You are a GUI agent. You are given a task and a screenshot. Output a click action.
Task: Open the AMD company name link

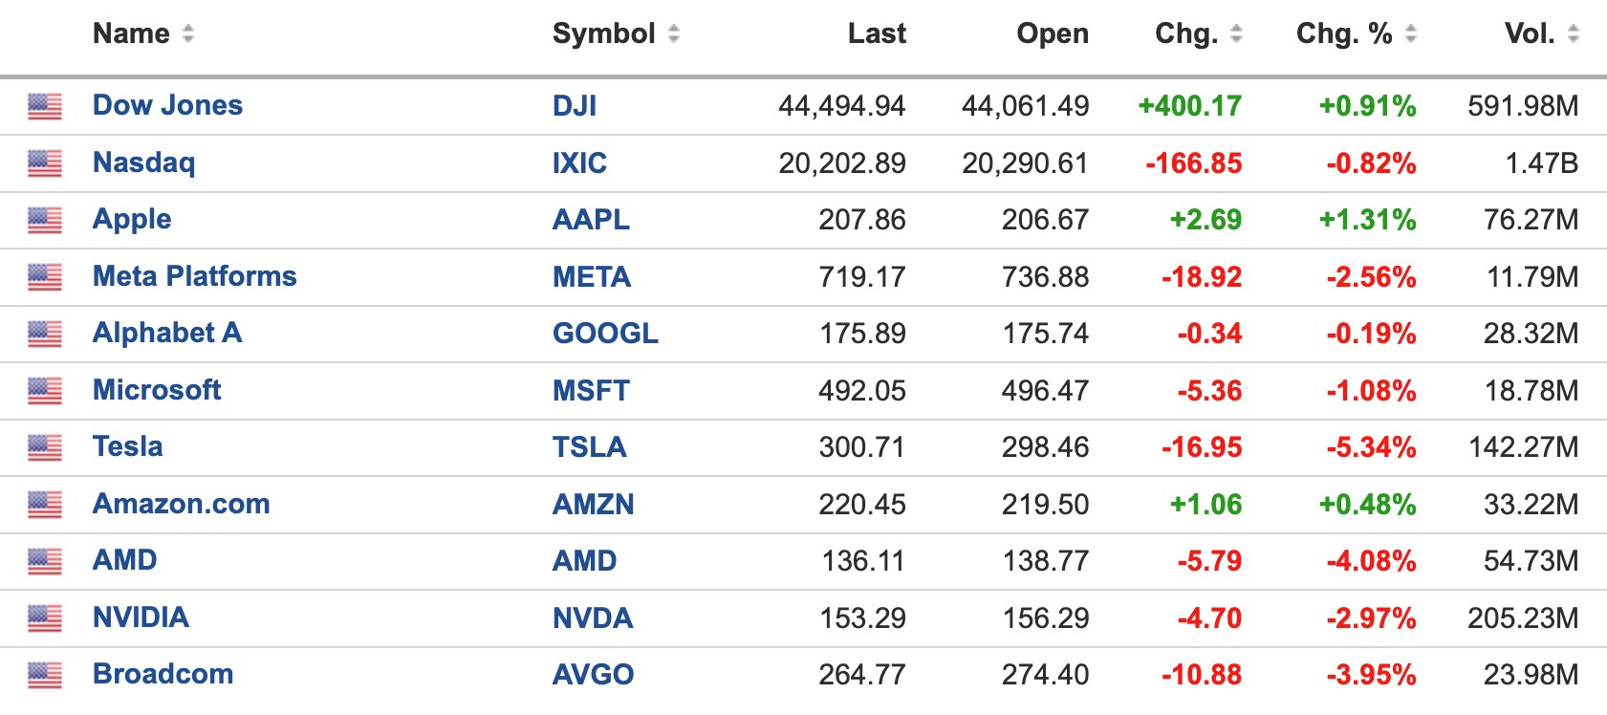pos(124,560)
